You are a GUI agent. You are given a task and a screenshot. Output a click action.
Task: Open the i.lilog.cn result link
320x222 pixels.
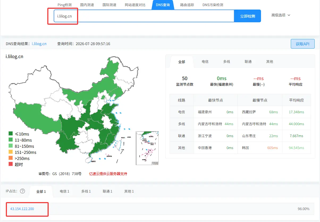tap(39, 44)
